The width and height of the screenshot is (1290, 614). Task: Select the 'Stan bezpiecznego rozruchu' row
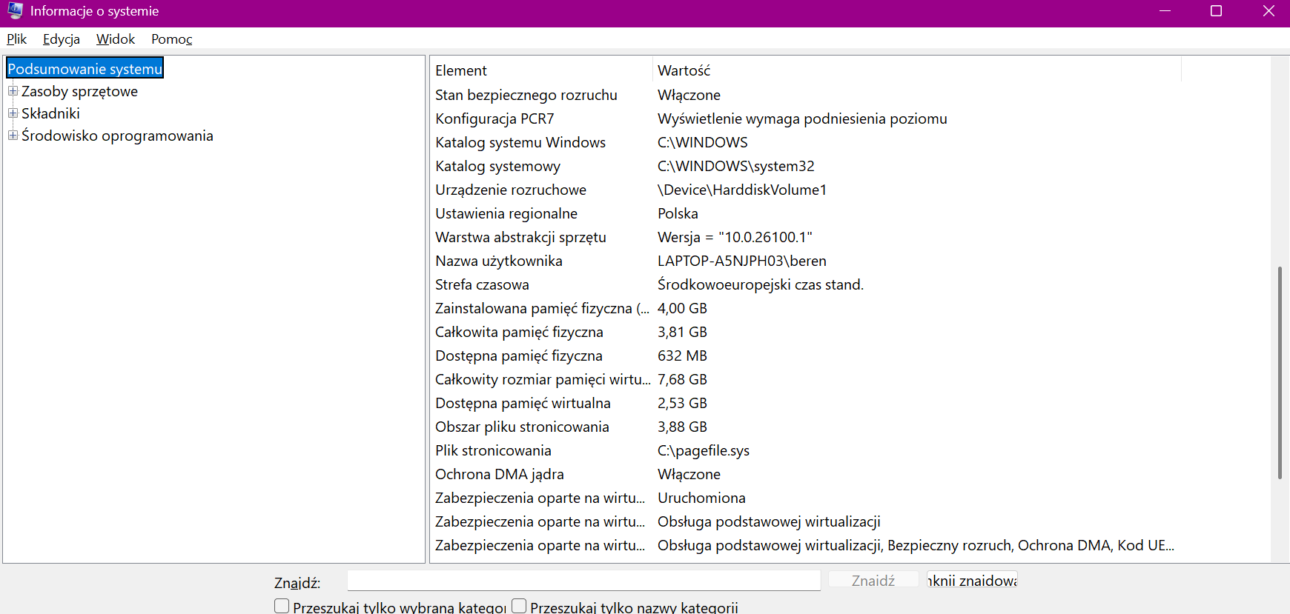[806, 95]
